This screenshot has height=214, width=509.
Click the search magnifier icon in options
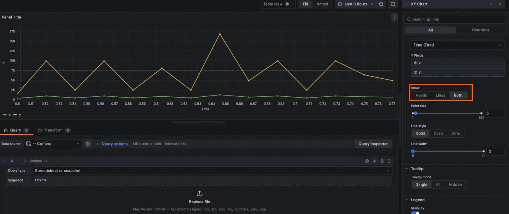coord(409,19)
